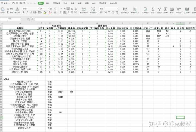Align text left
Screen dimensions: 196x132
click(x=61, y=12)
